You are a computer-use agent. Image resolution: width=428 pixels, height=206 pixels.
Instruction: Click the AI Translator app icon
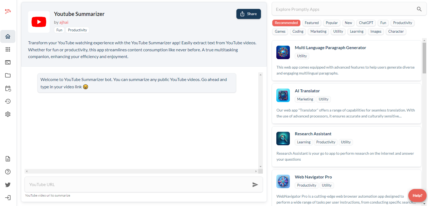[x=283, y=95]
